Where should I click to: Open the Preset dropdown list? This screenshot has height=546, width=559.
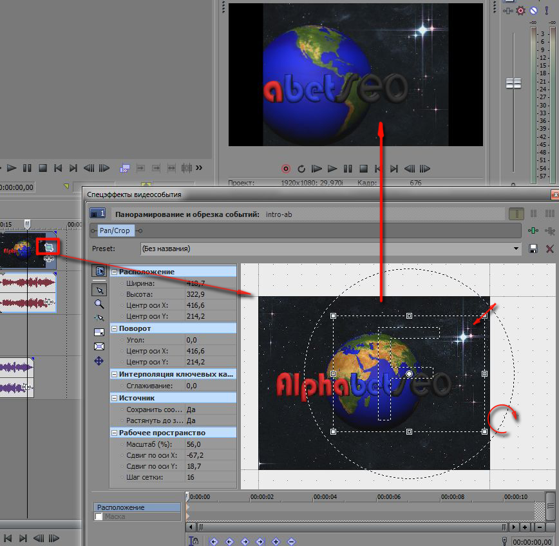pos(516,249)
